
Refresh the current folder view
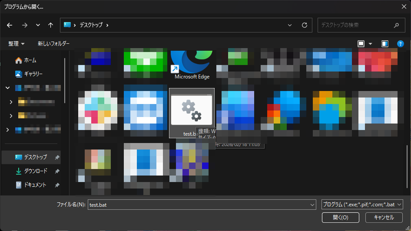[x=304, y=25]
